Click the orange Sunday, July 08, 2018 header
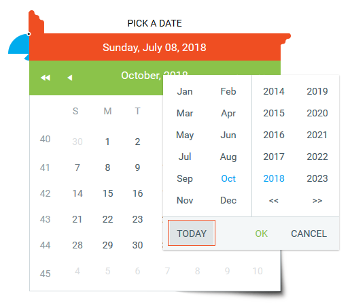352x307 pixels. pos(154,47)
